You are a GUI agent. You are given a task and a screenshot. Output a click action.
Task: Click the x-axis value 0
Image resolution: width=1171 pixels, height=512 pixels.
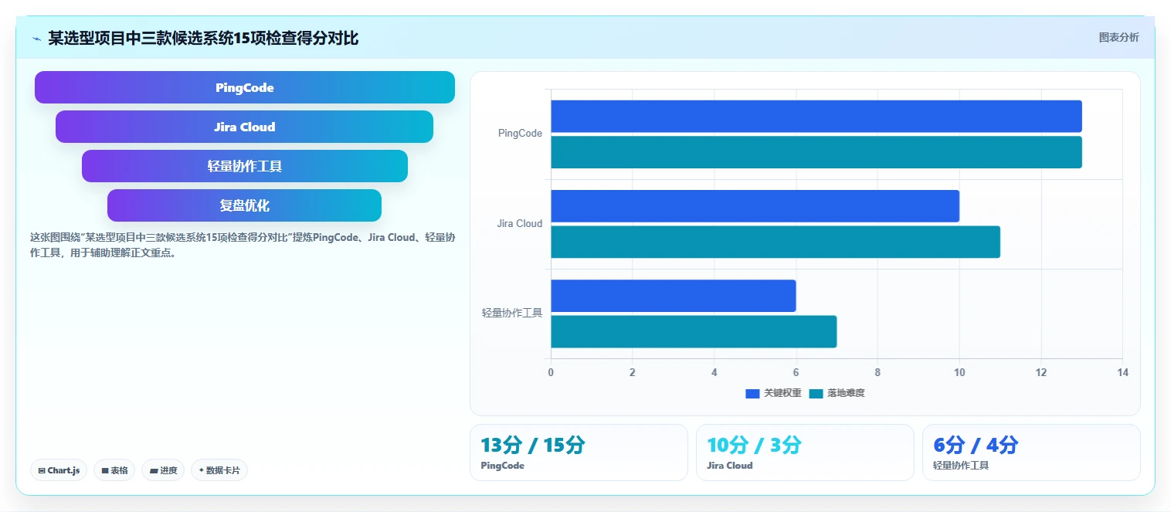(x=551, y=373)
